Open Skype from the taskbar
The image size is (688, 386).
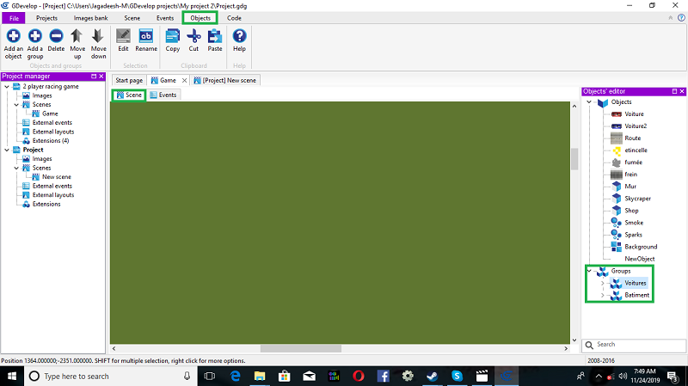point(458,376)
